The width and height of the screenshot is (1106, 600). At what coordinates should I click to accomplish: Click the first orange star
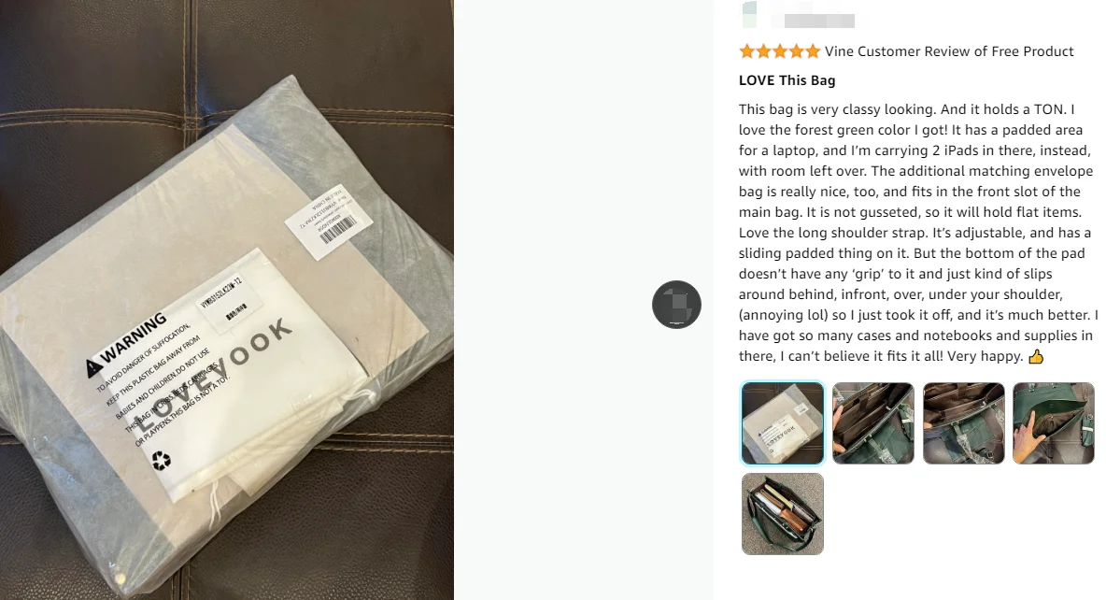point(747,51)
